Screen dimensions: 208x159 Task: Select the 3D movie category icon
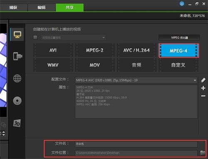[17, 123]
